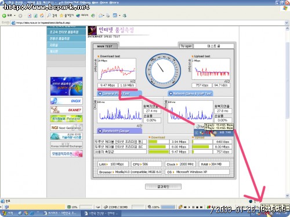Select the 640 kbps upload cell
The width and height of the screenshot is (290, 217).
(x=223, y=142)
